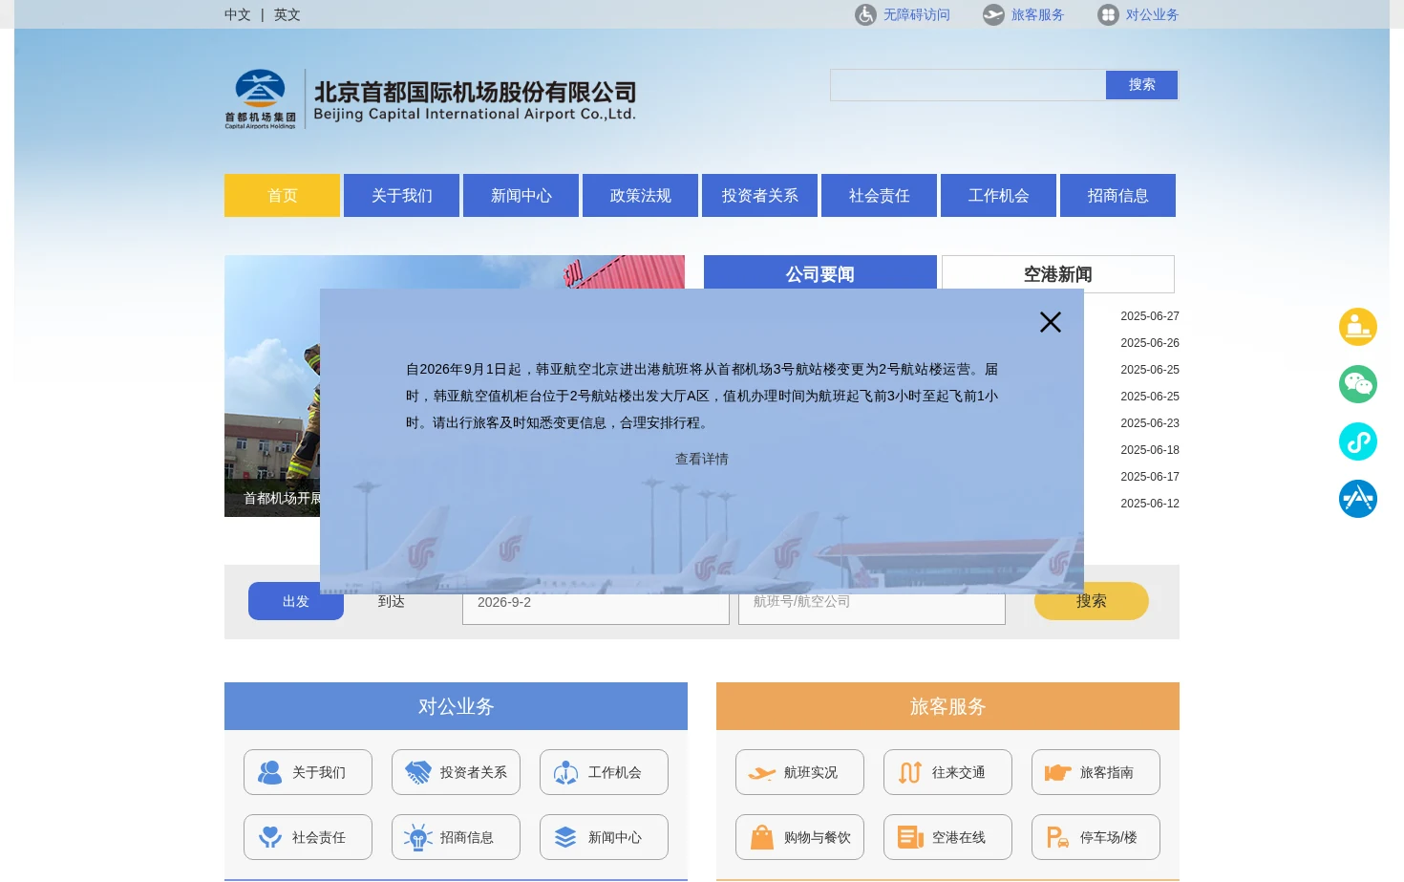Click the newspaper 空港在线 icon
The height and width of the screenshot is (882, 1404).
tap(910, 837)
